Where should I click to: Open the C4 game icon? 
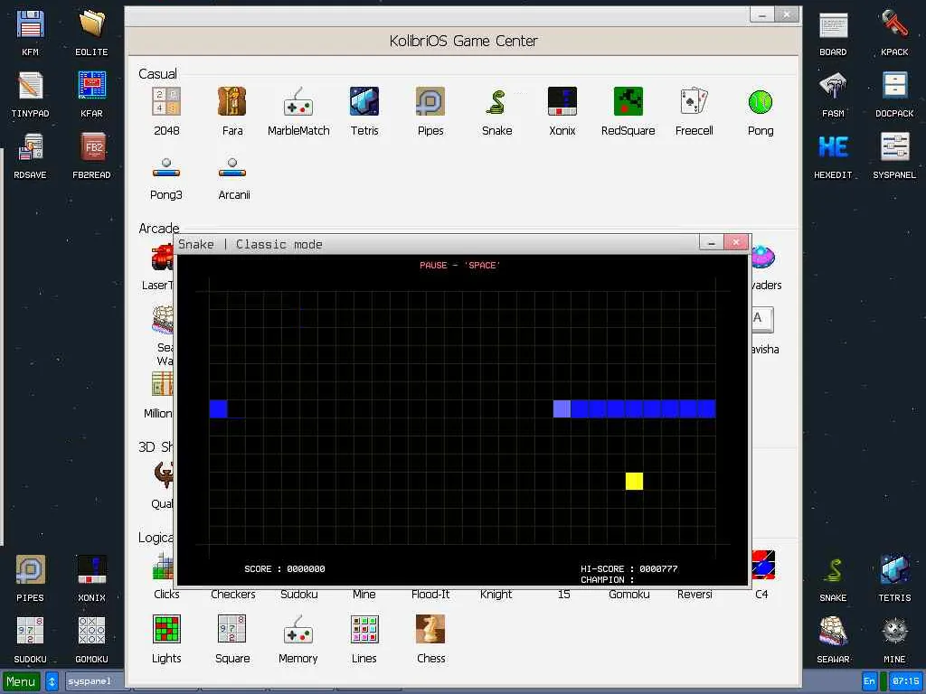pos(763,565)
